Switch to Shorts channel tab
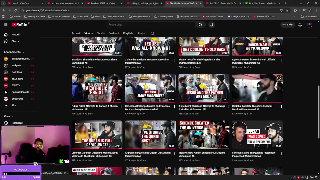This screenshot has height=180, width=320. coord(101,33)
